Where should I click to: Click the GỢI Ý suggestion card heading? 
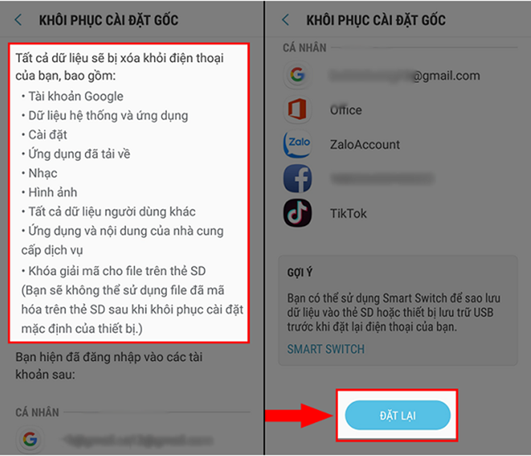[x=300, y=272]
